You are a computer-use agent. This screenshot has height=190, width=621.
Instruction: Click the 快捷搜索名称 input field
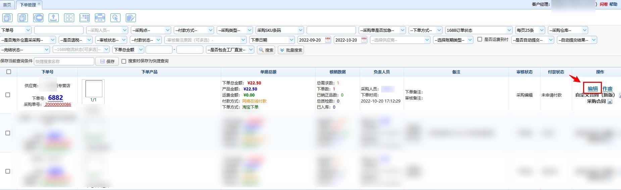pos(64,61)
